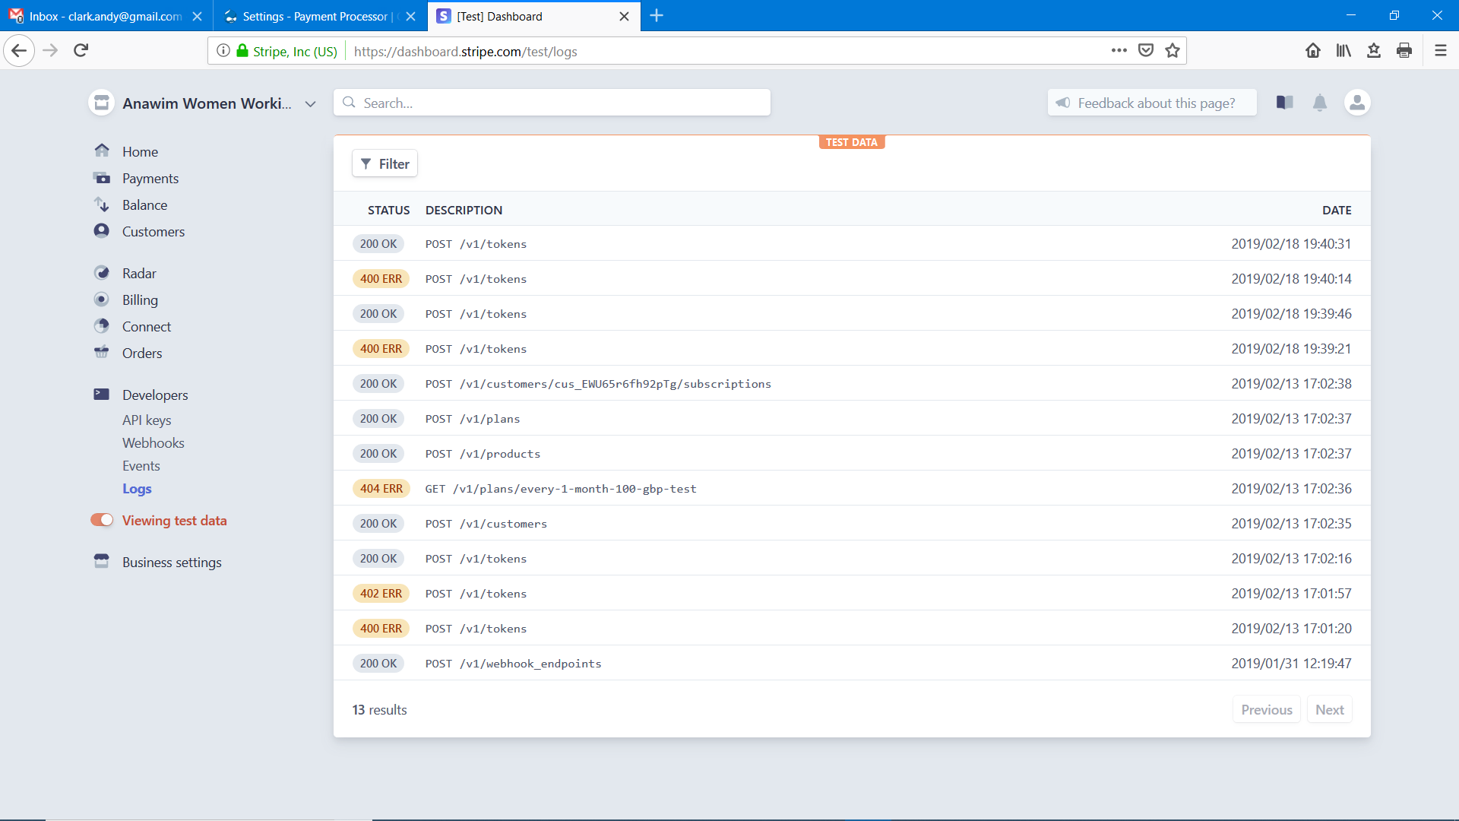
Task: Click the Previous button for pagination
Action: (x=1267, y=708)
